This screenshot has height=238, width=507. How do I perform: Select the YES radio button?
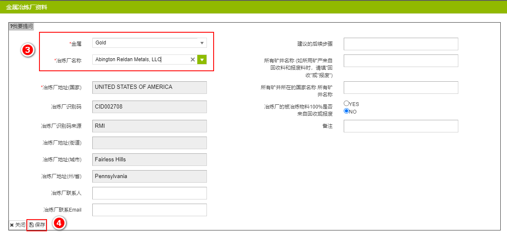pyautogui.click(x=347, y=103)
